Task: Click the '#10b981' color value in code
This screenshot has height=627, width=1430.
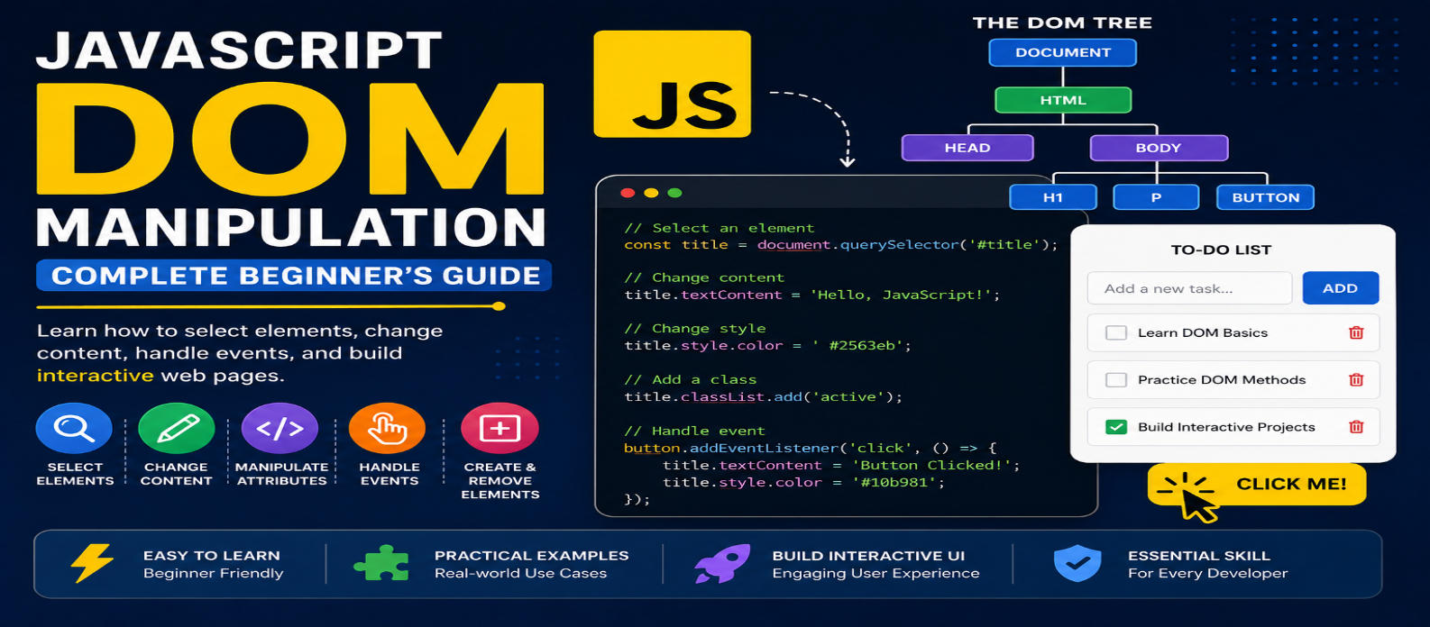Action: click(894, 482)
